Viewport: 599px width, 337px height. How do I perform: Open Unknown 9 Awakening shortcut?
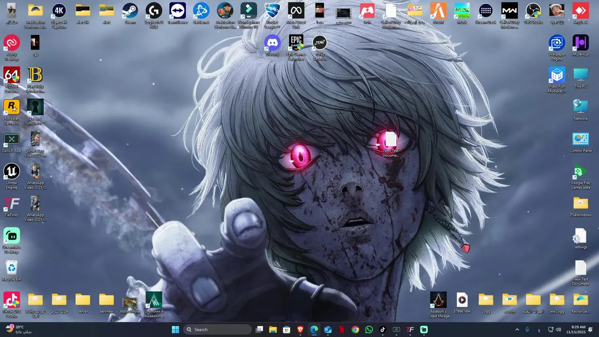coord(153,305)
